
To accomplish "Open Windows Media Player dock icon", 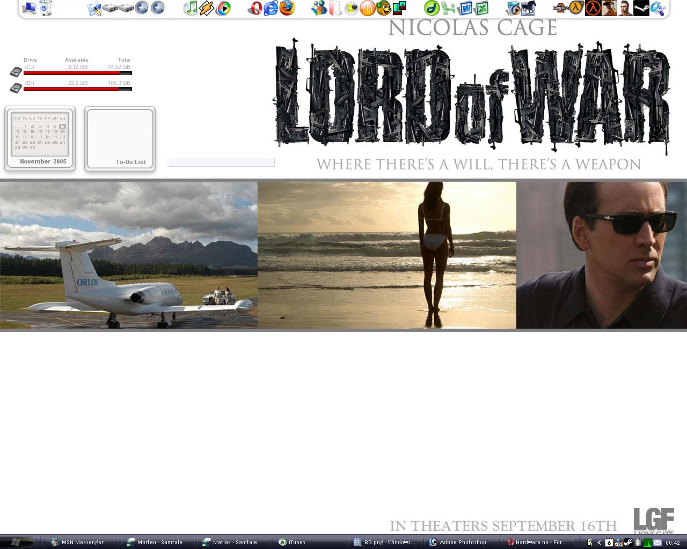I will [x=223, y=8].
